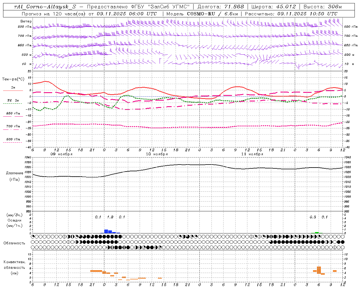Click the (гПа) unit under Давление
This screenshot has height=287, width=359.
click(15, 180)
